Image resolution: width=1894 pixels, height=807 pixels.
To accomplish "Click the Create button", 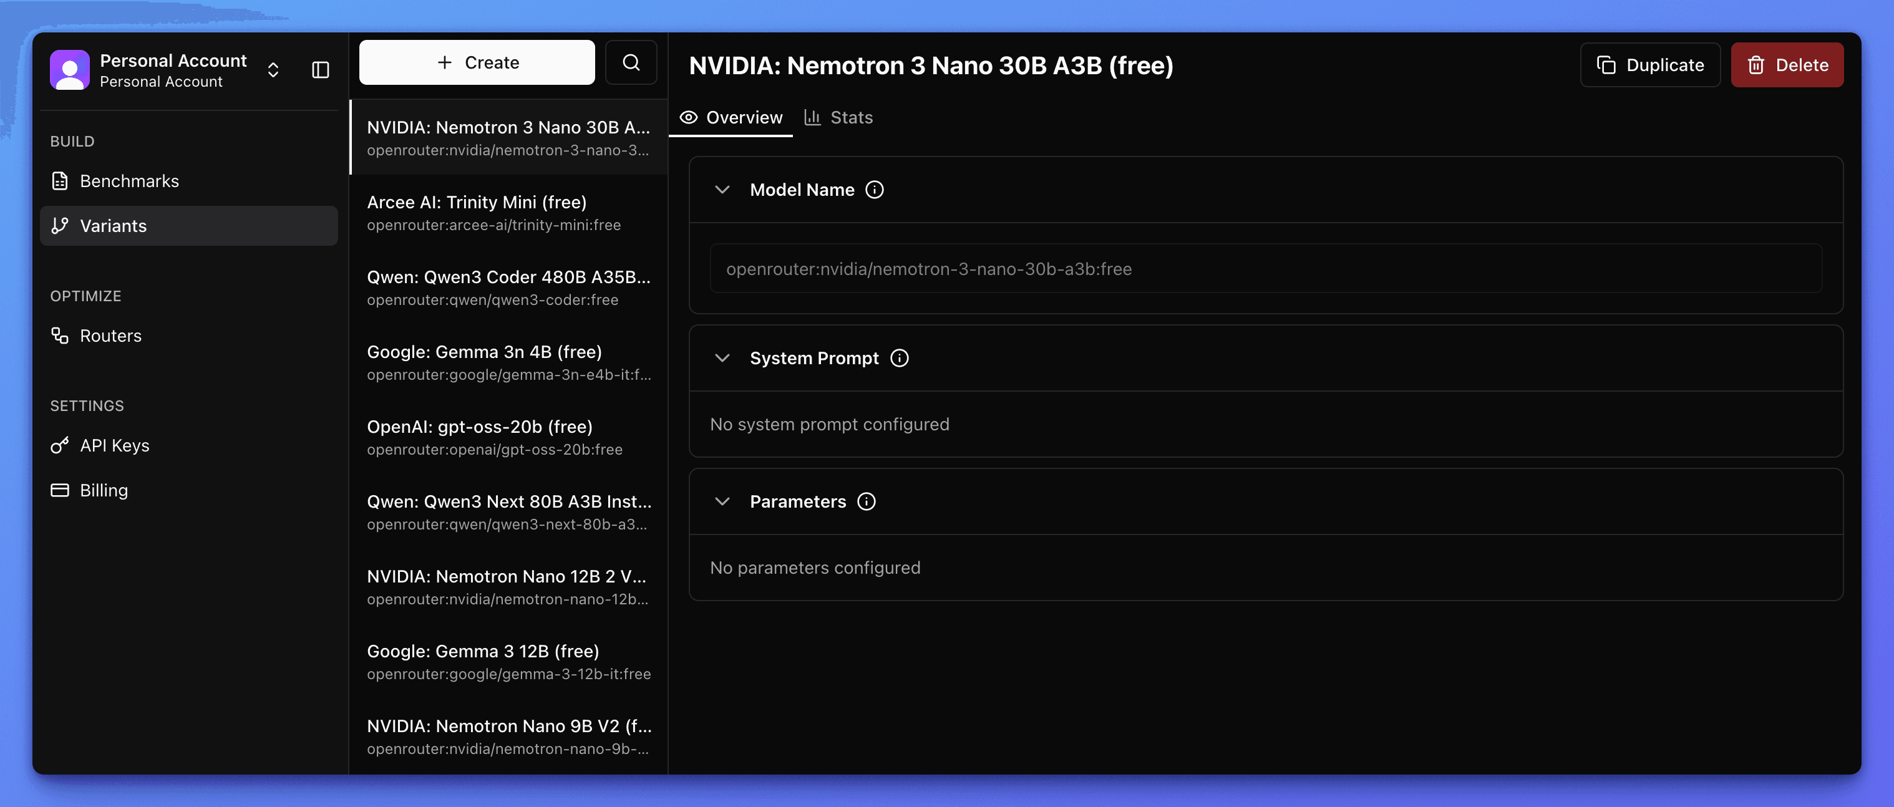I will pos(477,62).
